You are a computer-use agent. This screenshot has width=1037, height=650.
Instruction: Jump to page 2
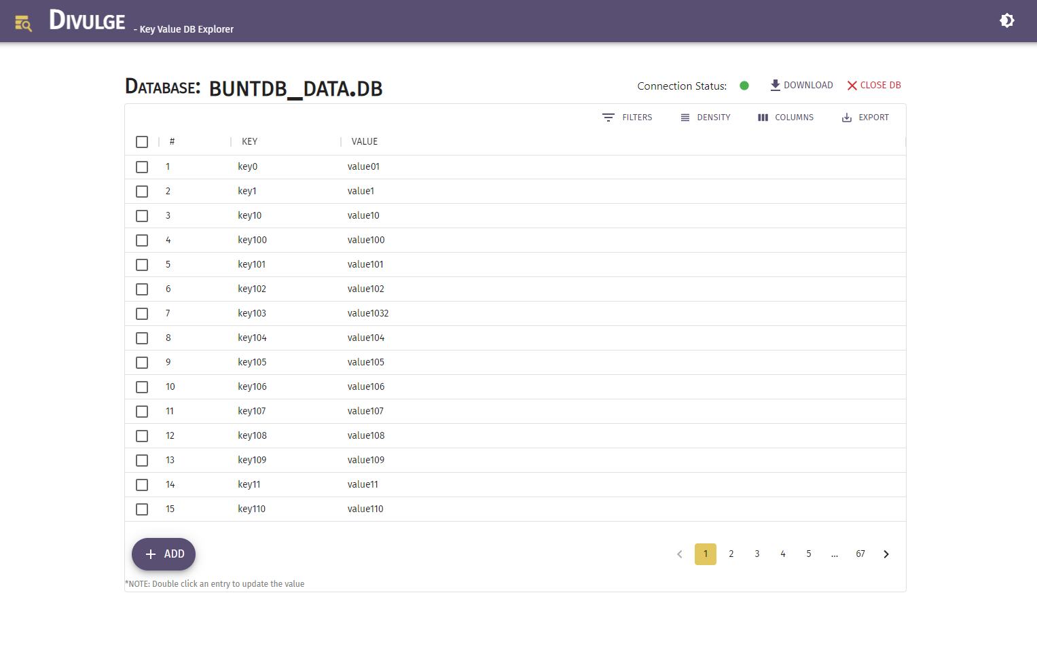[x=731, y=554]
